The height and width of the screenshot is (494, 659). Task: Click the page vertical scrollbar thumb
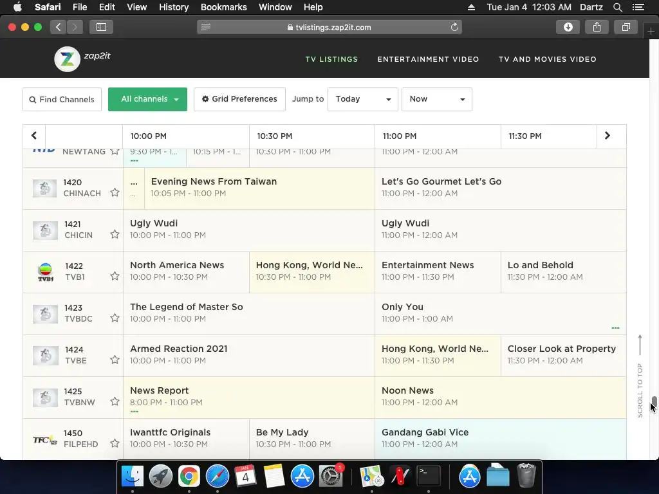(654, 401)
